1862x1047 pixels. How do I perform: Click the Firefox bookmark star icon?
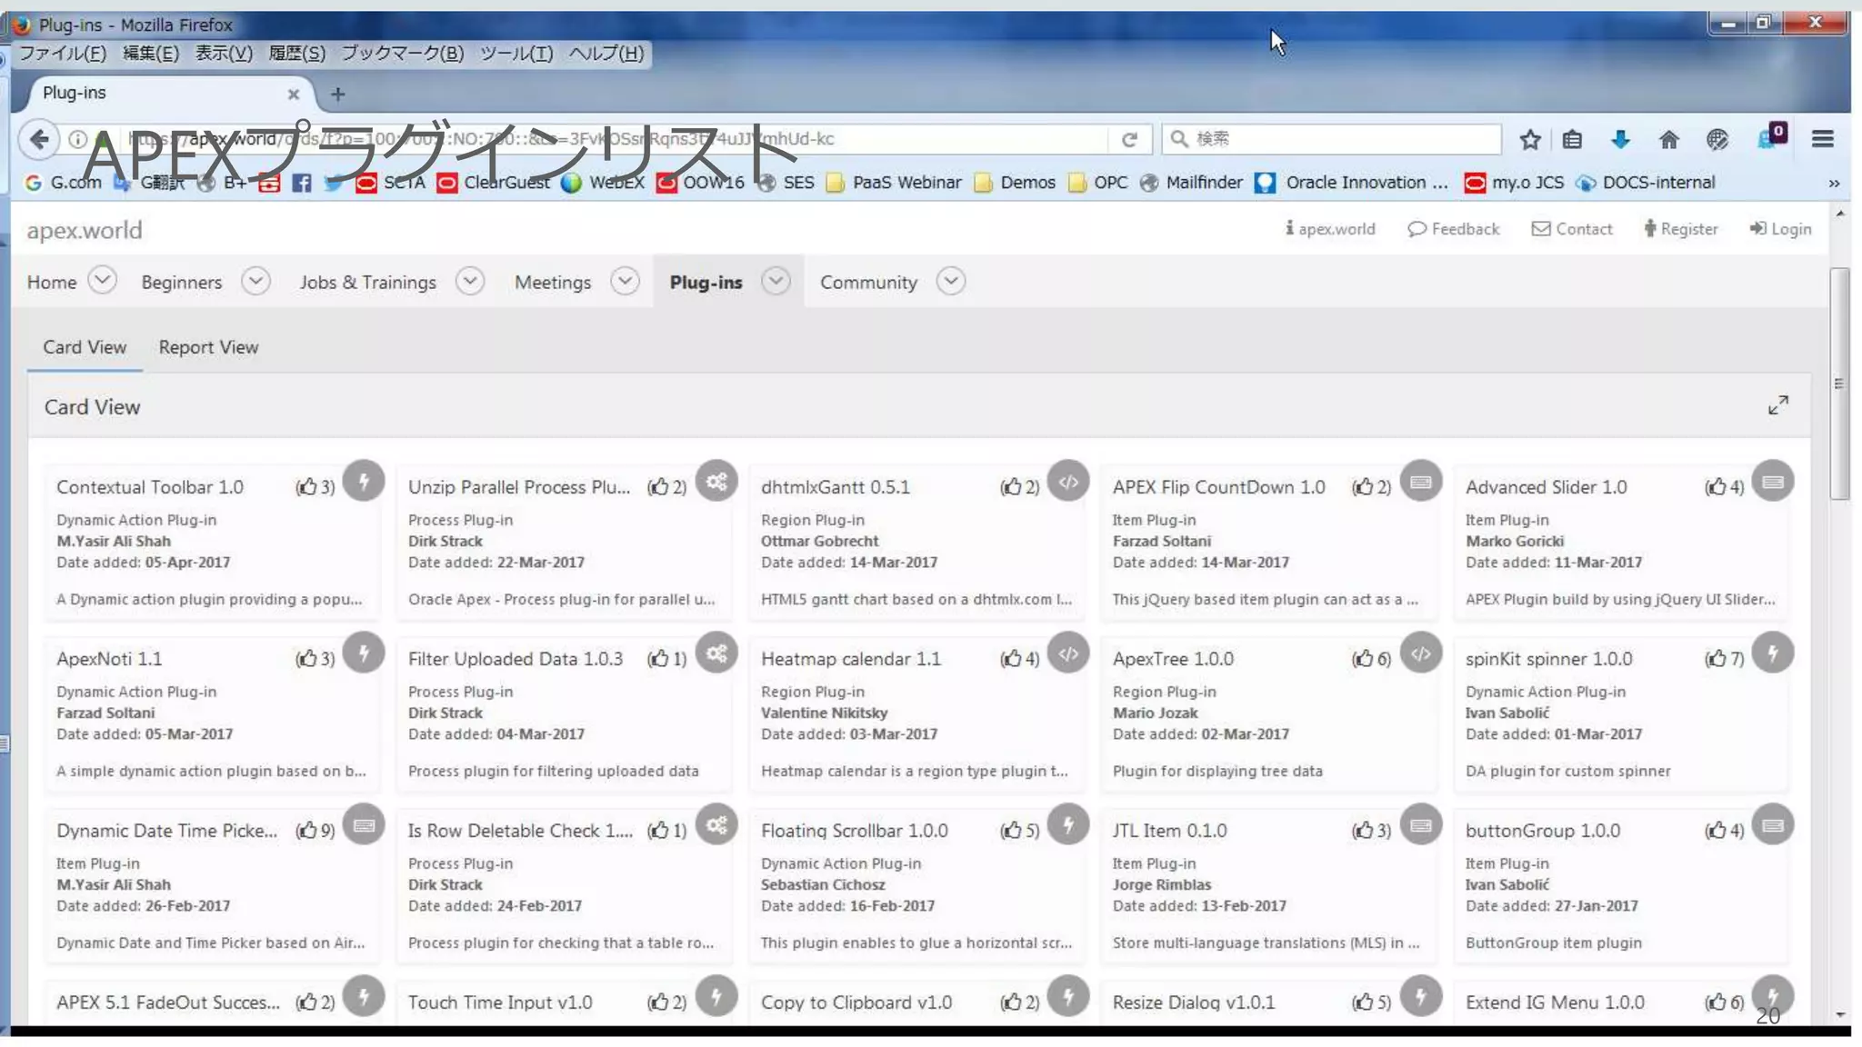tap(1530, 139)
